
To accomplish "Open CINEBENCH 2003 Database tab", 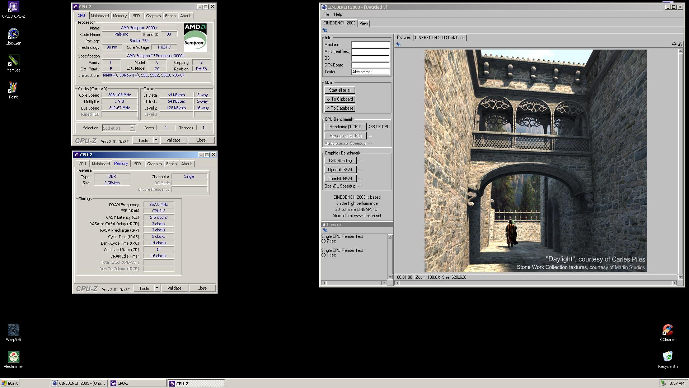I will point(440,38).
